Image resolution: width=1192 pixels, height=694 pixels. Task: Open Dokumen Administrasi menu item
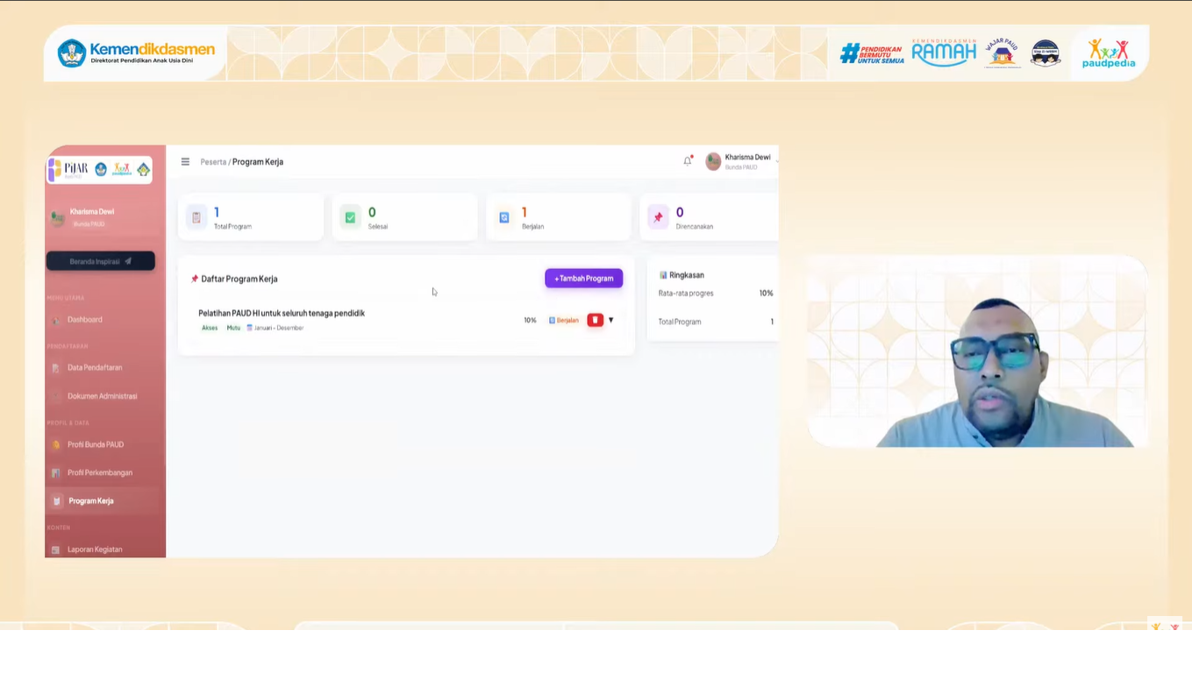tap(104, 396)
